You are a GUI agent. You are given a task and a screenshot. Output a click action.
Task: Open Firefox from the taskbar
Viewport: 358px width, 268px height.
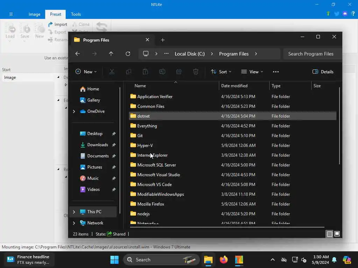(x=223, y=260)
